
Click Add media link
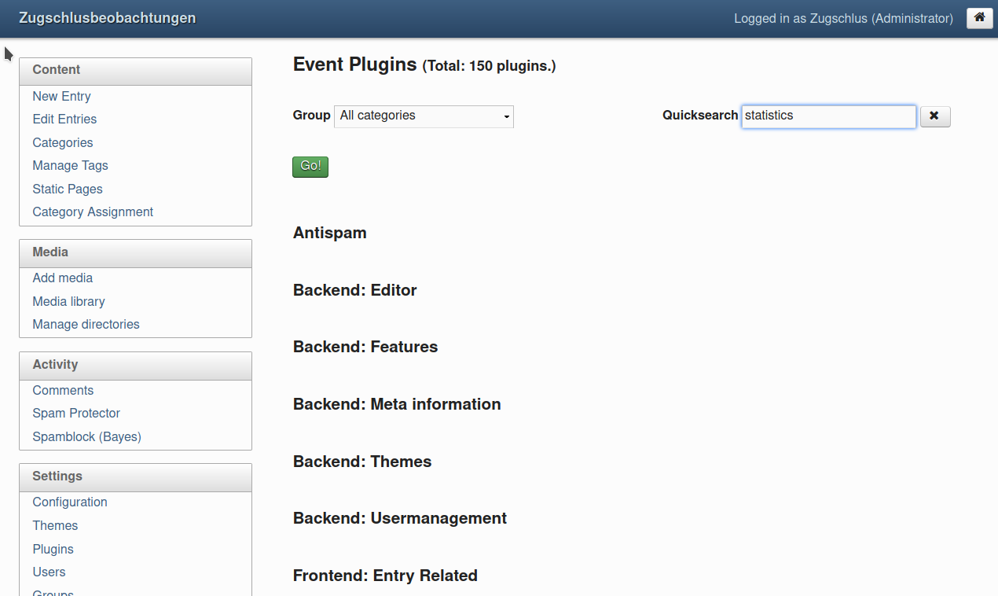tap(63, 278)
